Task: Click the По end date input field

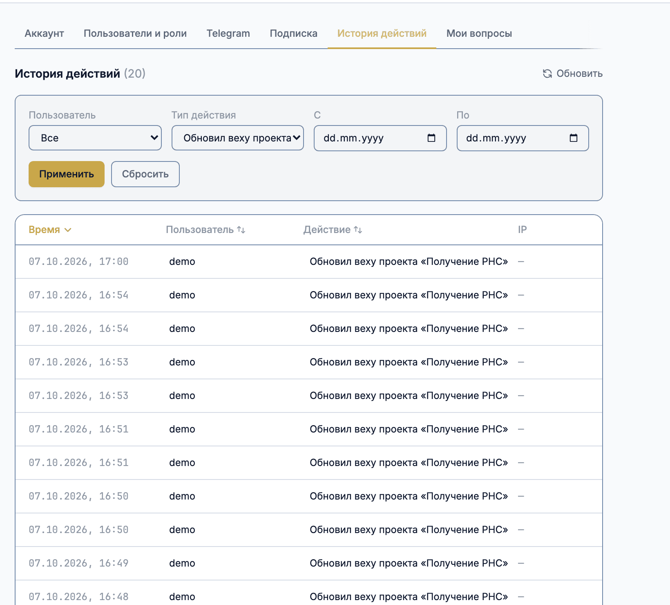Action: pyautogui.click(x=523, y=138)
